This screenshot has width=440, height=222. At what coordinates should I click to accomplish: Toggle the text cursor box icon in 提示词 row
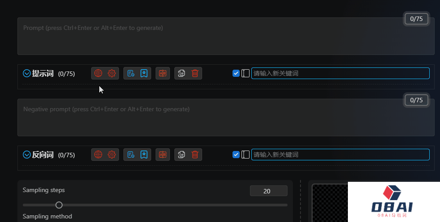click(245, 73)
